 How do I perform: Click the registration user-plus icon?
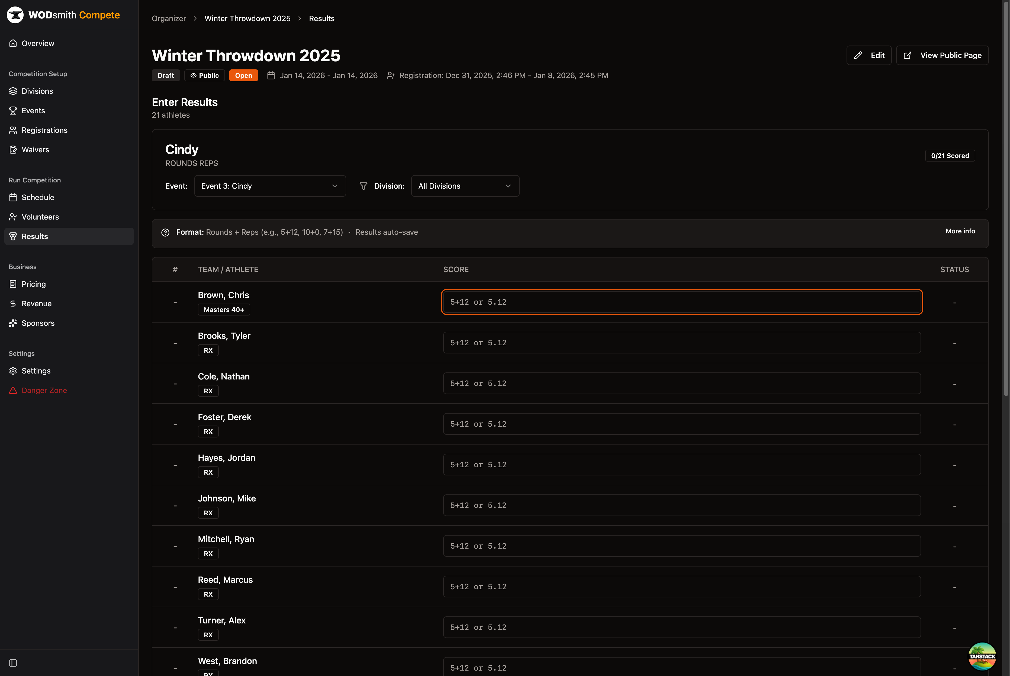click(391, 75)
